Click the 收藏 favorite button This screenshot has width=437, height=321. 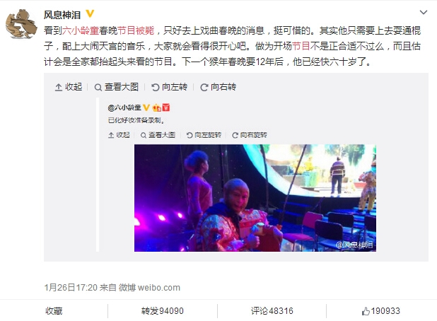click(x=54, y=310)
